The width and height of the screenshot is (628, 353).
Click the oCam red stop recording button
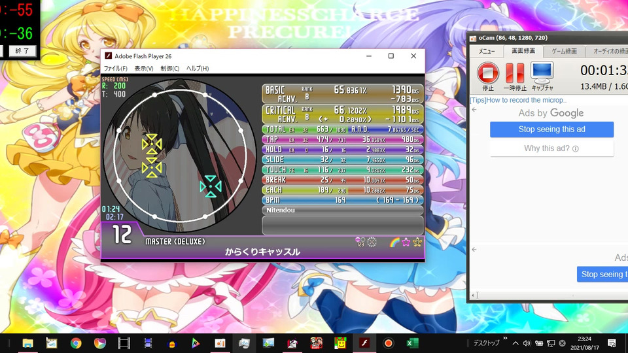pos(487,73)
